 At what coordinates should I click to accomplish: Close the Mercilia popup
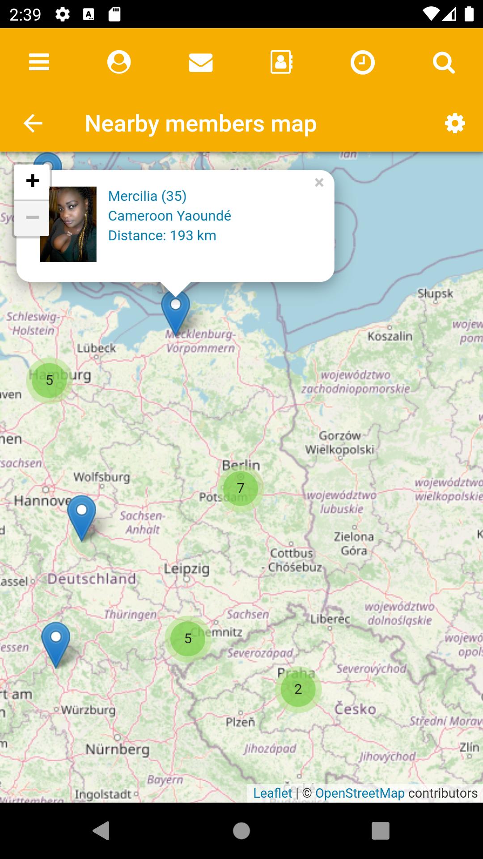click(319, 183)
